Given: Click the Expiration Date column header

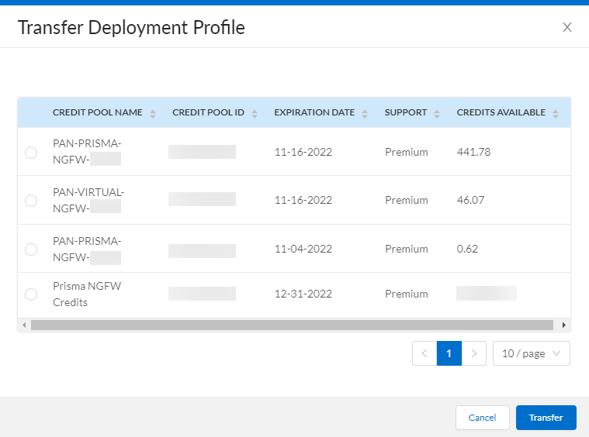Looking at the screenshot, I should click(314, 112).
